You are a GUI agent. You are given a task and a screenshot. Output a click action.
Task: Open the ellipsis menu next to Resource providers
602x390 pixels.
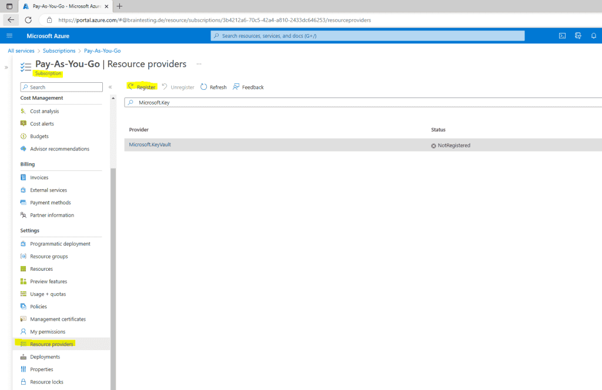coord(198,63)
